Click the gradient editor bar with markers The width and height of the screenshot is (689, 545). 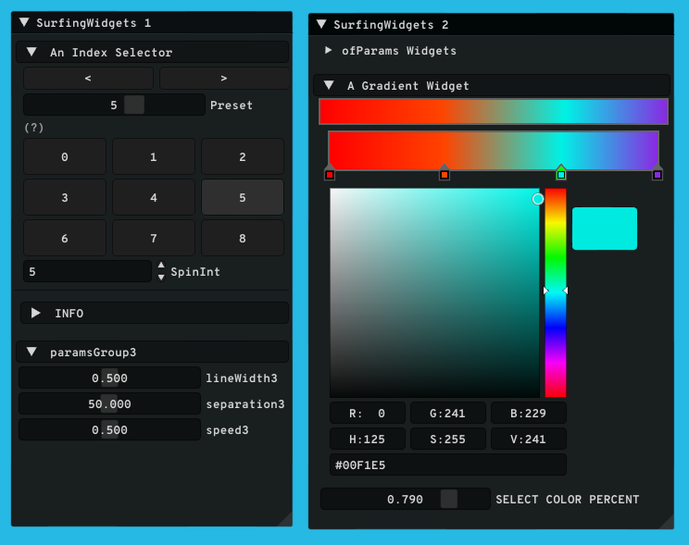coord(494,150)
